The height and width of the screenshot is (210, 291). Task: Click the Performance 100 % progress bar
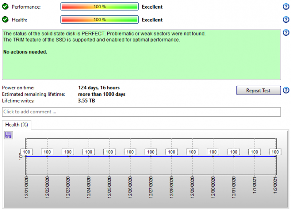(x=100, y=7)
